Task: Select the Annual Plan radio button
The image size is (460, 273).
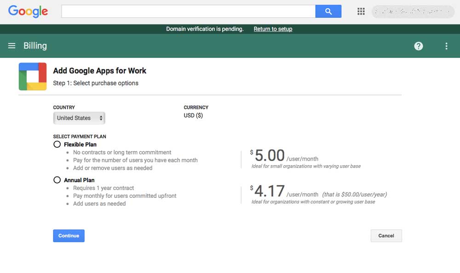Action: [x=57, y=180]
